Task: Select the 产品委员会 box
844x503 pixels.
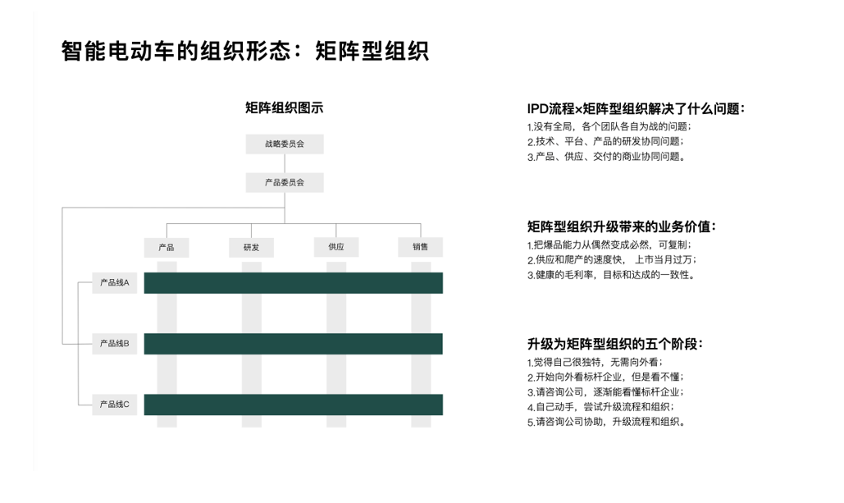Action: pos(285,182)
